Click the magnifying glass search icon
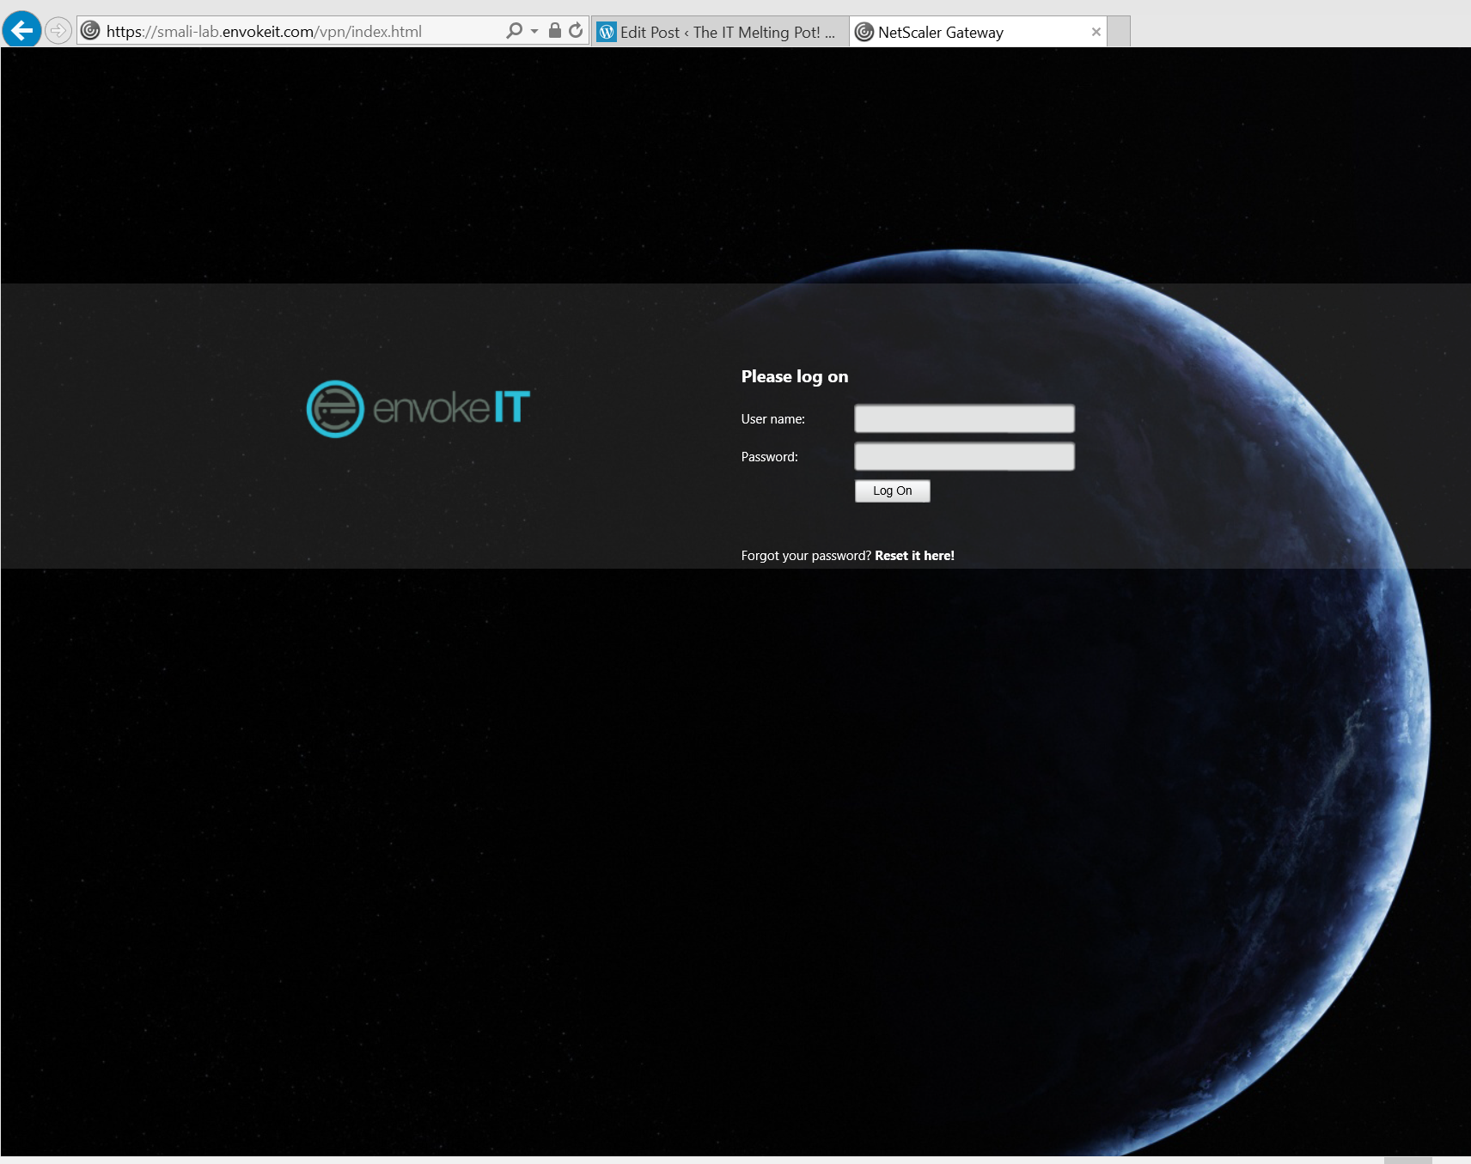Screen dimensions: 1471x1164 tap(514, 31)
